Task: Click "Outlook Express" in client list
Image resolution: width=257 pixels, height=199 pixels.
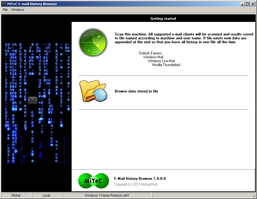Action: click(x=150, y=53)
